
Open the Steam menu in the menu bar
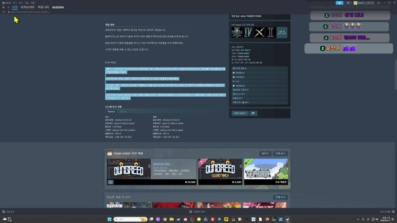(7, 2)
